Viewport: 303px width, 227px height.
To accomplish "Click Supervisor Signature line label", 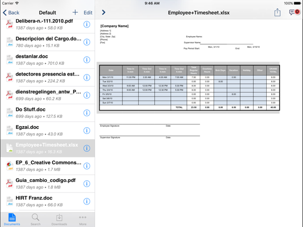I will coord(110,138).
